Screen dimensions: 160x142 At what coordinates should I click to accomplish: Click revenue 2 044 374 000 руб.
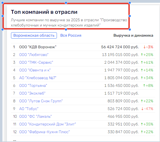[122, 62]
